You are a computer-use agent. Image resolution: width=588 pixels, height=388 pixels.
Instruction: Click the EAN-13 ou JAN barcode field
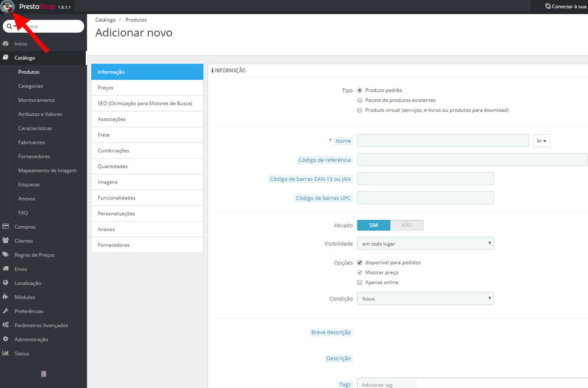point(425,179)
